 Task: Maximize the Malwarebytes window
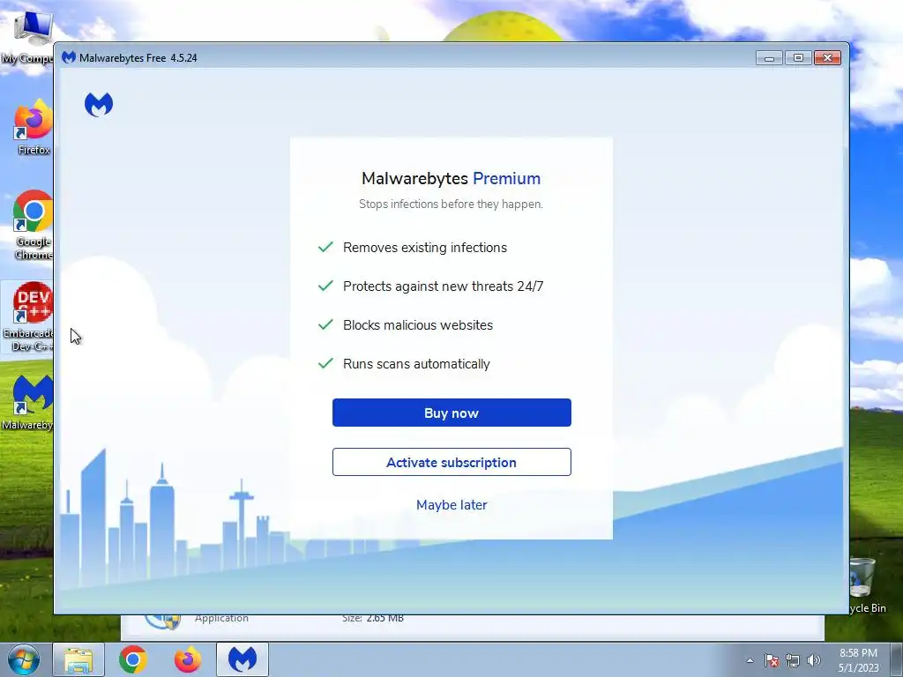pyautogui.click(x=798, y=57)
